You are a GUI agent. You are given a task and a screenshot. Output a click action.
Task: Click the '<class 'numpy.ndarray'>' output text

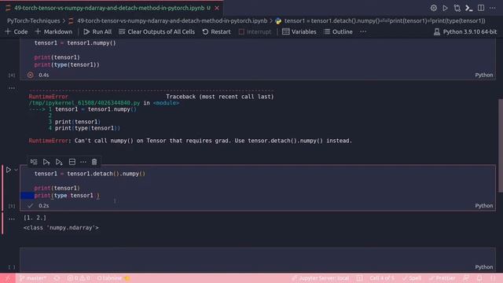[x=61, y=228]
